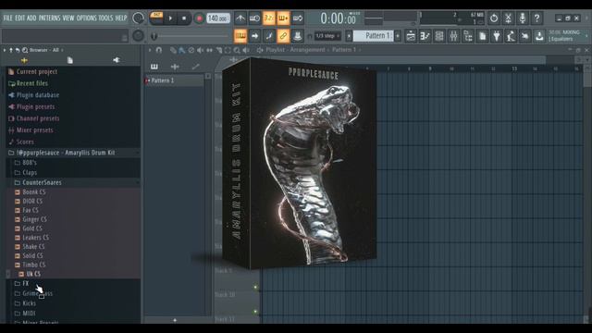Click the browser search magnifier icon

[25, 50]
